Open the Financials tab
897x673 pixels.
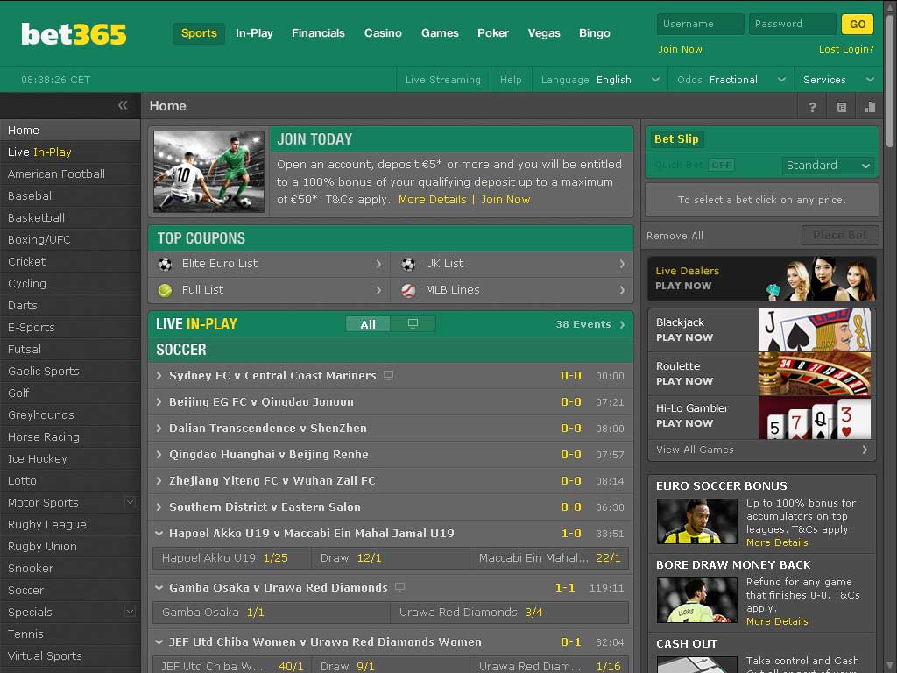pos(318,33)
